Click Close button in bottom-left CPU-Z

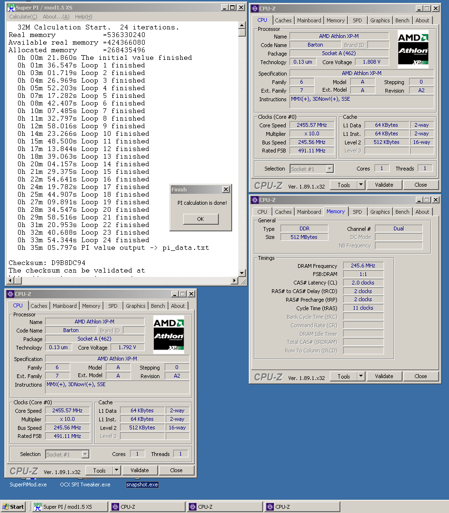pyautogui.click(x=176, y=470)
